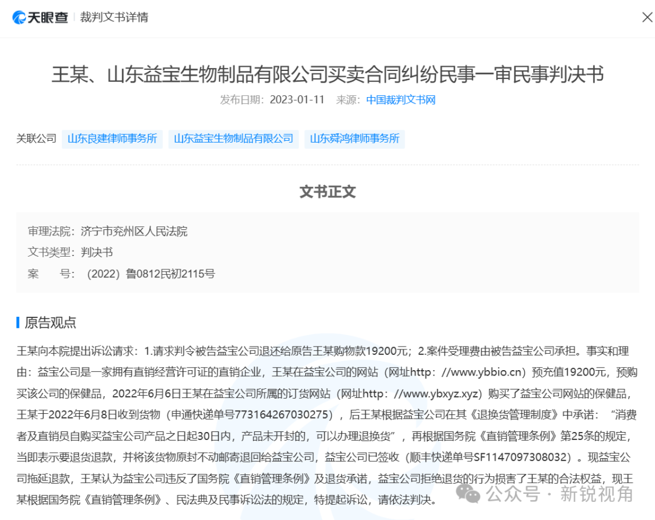Screen dimensions: 655x520
Task: Click the 文书正文 heading
Action: (327, 192)
